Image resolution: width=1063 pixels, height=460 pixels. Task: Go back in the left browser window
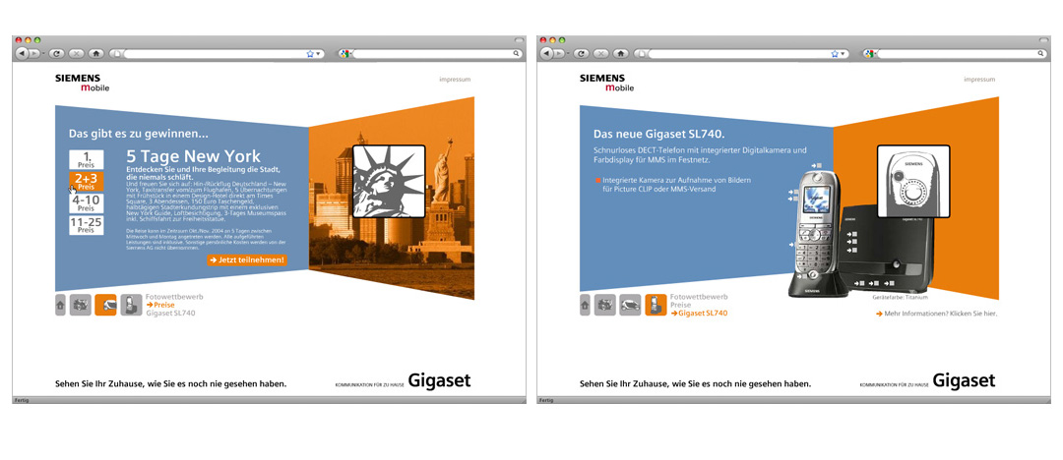(22, 53)
